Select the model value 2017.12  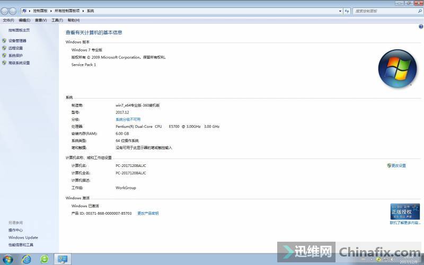point(122,112)
